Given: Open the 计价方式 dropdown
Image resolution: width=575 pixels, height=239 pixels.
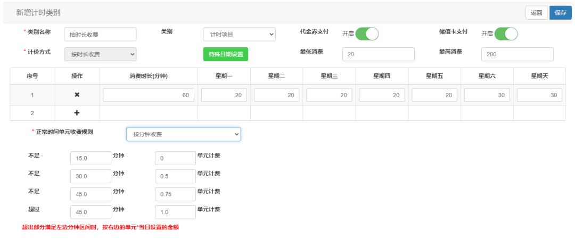Looking at the screenshot, I should pos(101,54).
